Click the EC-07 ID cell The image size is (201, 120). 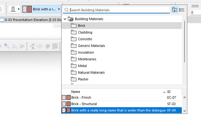point(171,97)
